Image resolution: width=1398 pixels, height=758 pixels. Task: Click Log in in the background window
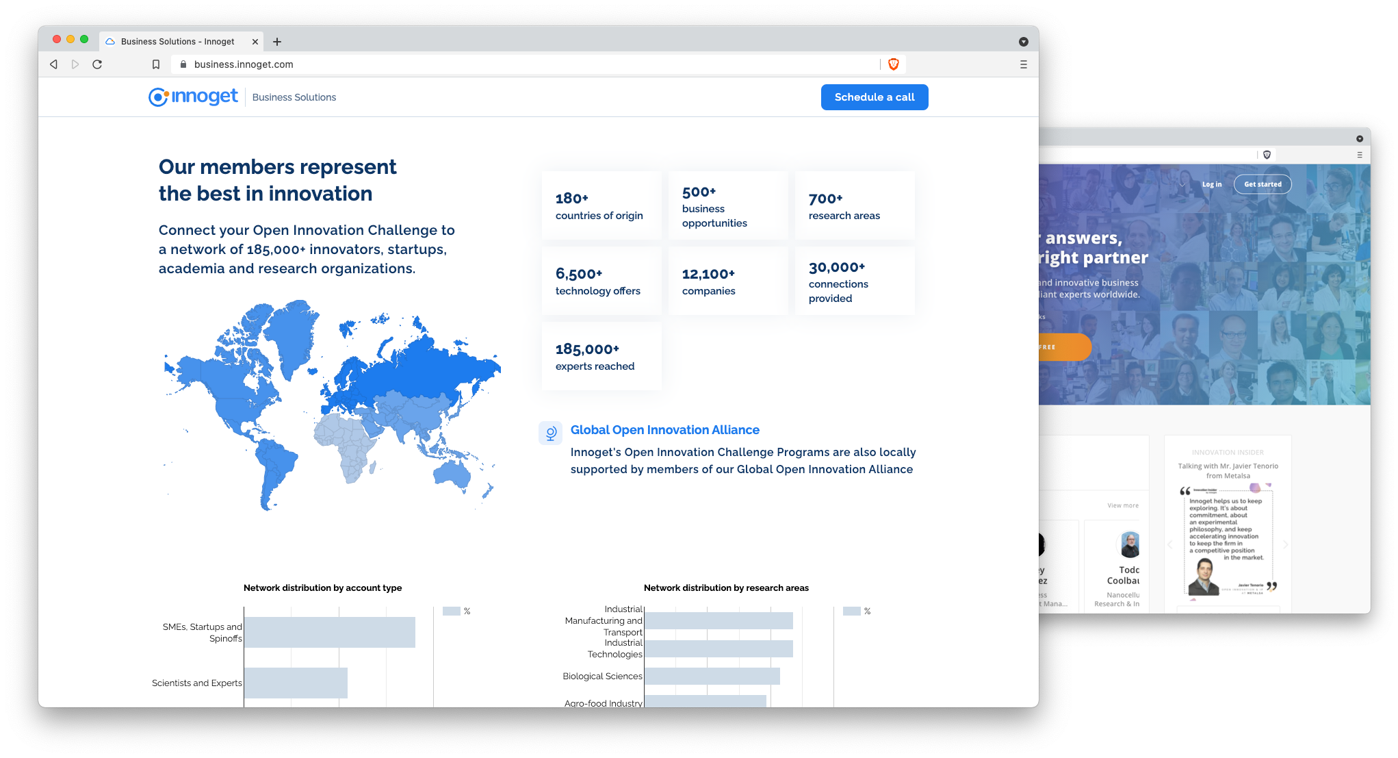[x=1212, y=184]
